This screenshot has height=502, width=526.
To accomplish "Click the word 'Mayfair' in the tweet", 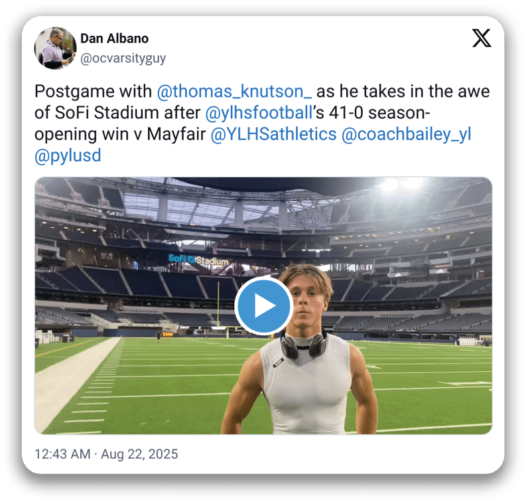I will [x=174, y=134].
